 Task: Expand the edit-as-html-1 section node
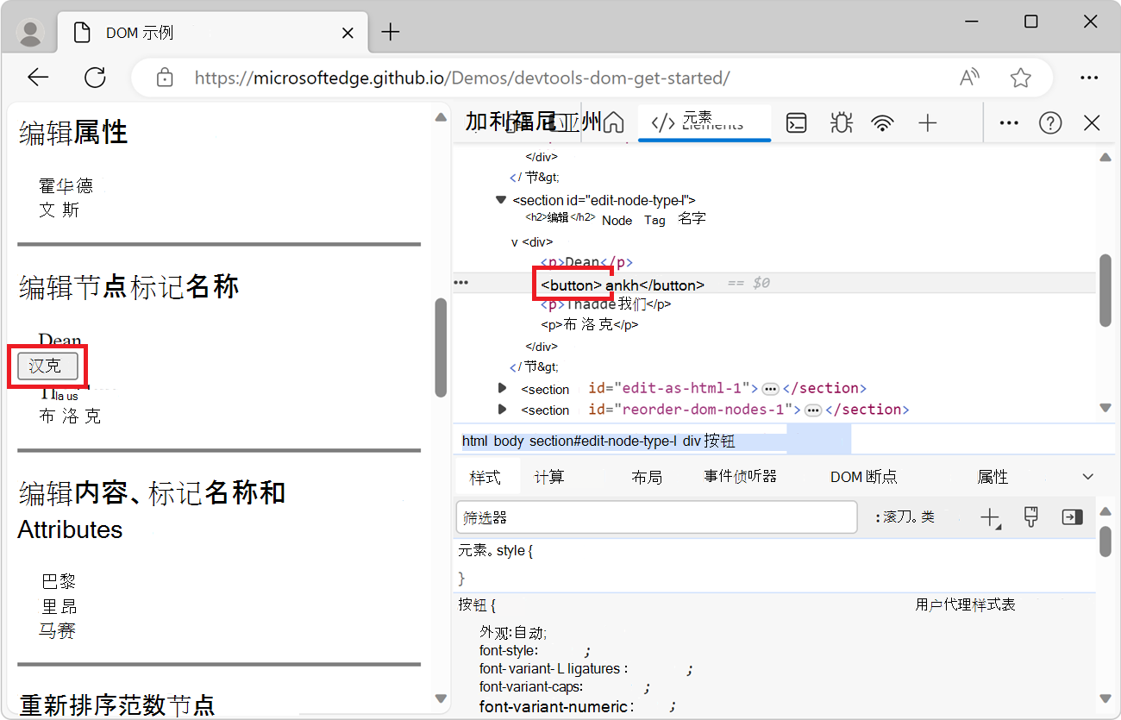[503, 388]
